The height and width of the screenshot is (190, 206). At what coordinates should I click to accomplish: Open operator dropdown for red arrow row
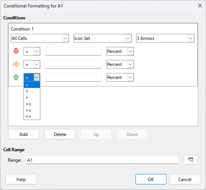click(32, 51)
